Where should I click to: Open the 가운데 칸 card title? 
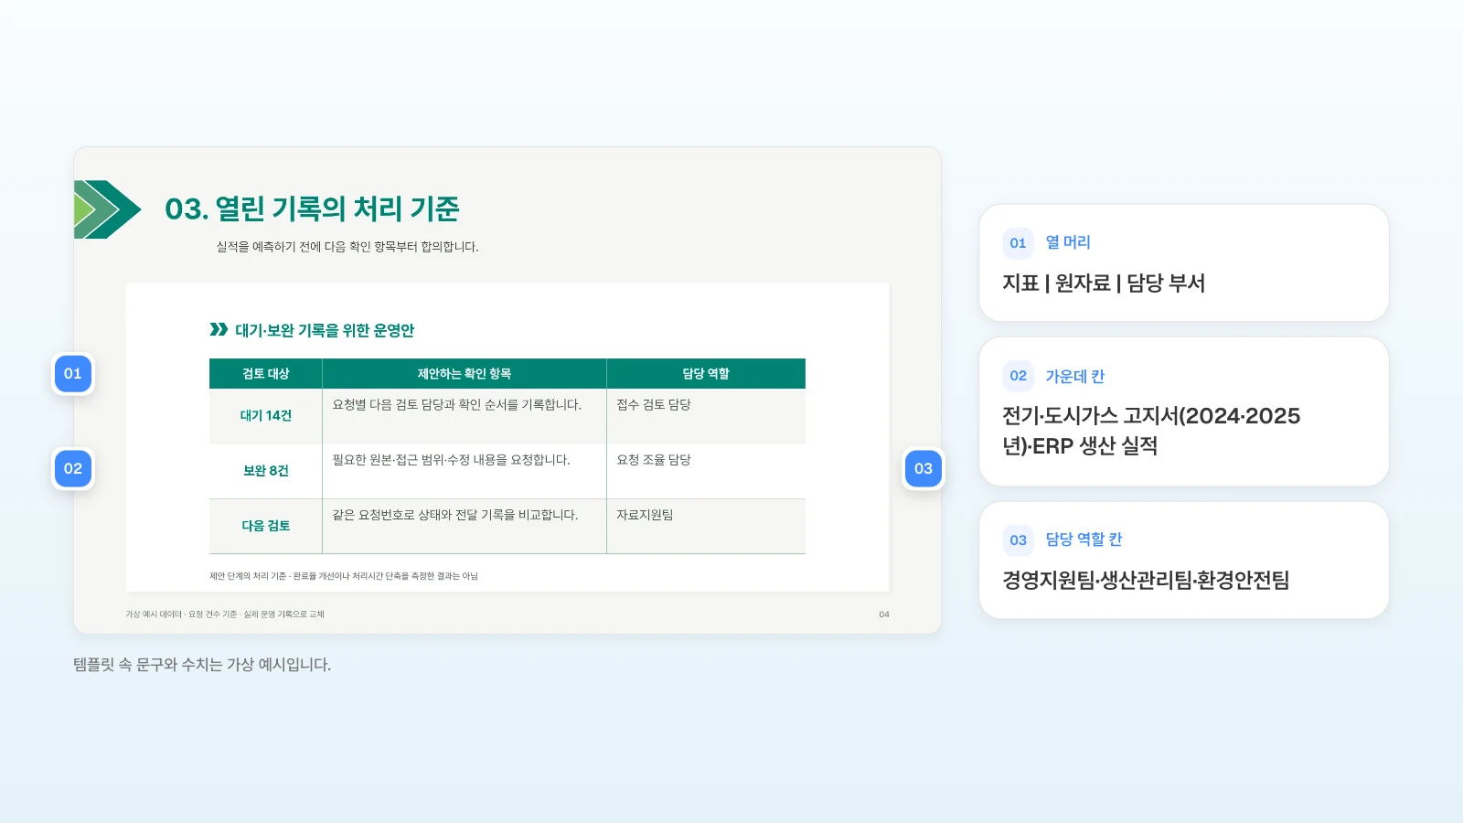pyautogui.click(x=1075, y=376)
